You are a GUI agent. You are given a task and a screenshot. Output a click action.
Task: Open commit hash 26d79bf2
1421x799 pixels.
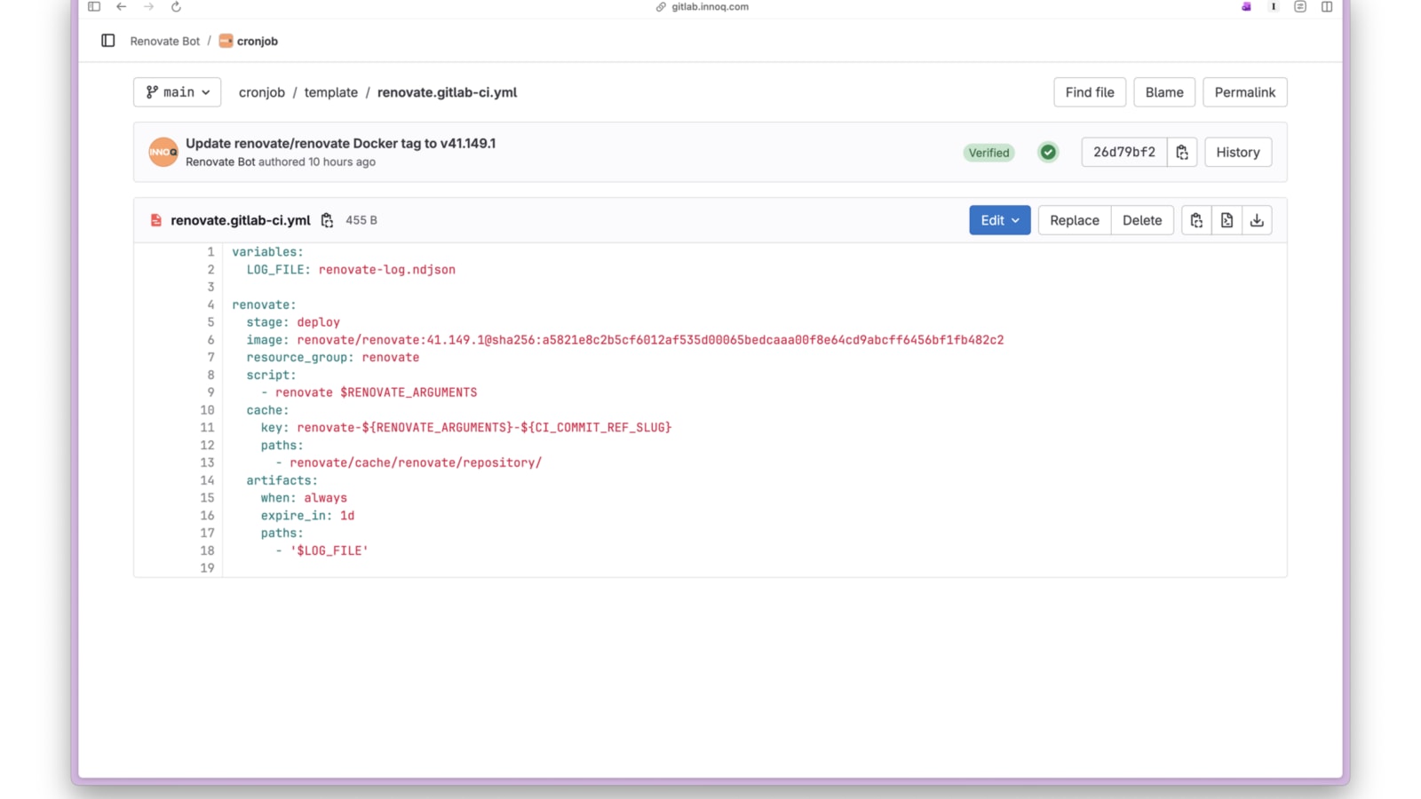pyautogui.click(x=1124, y=153)
